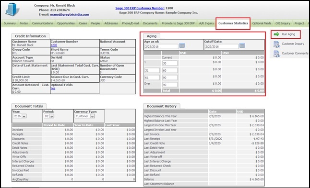This screenshot has height=188, width=310.
Task: Click the Cutoff Date input field
Action: pyautogui.click(x=221, y=46)
